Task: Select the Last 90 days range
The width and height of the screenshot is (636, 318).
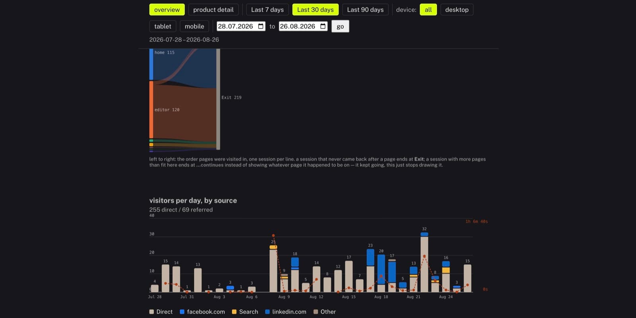Action: [365, 10]
